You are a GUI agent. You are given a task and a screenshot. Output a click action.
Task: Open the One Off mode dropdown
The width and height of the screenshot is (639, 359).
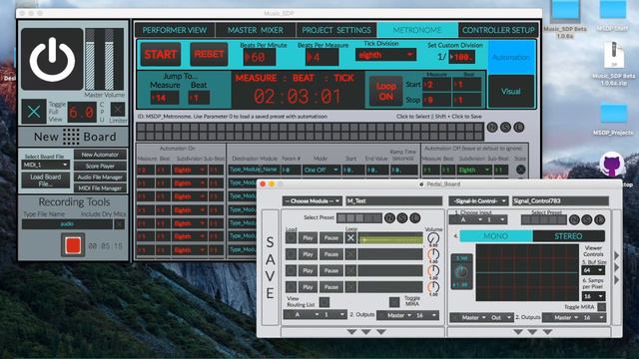click(x=321, y=170)
